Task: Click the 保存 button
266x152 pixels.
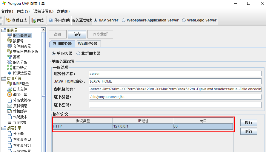Action: pyautogui.click(x=77, y=34)
